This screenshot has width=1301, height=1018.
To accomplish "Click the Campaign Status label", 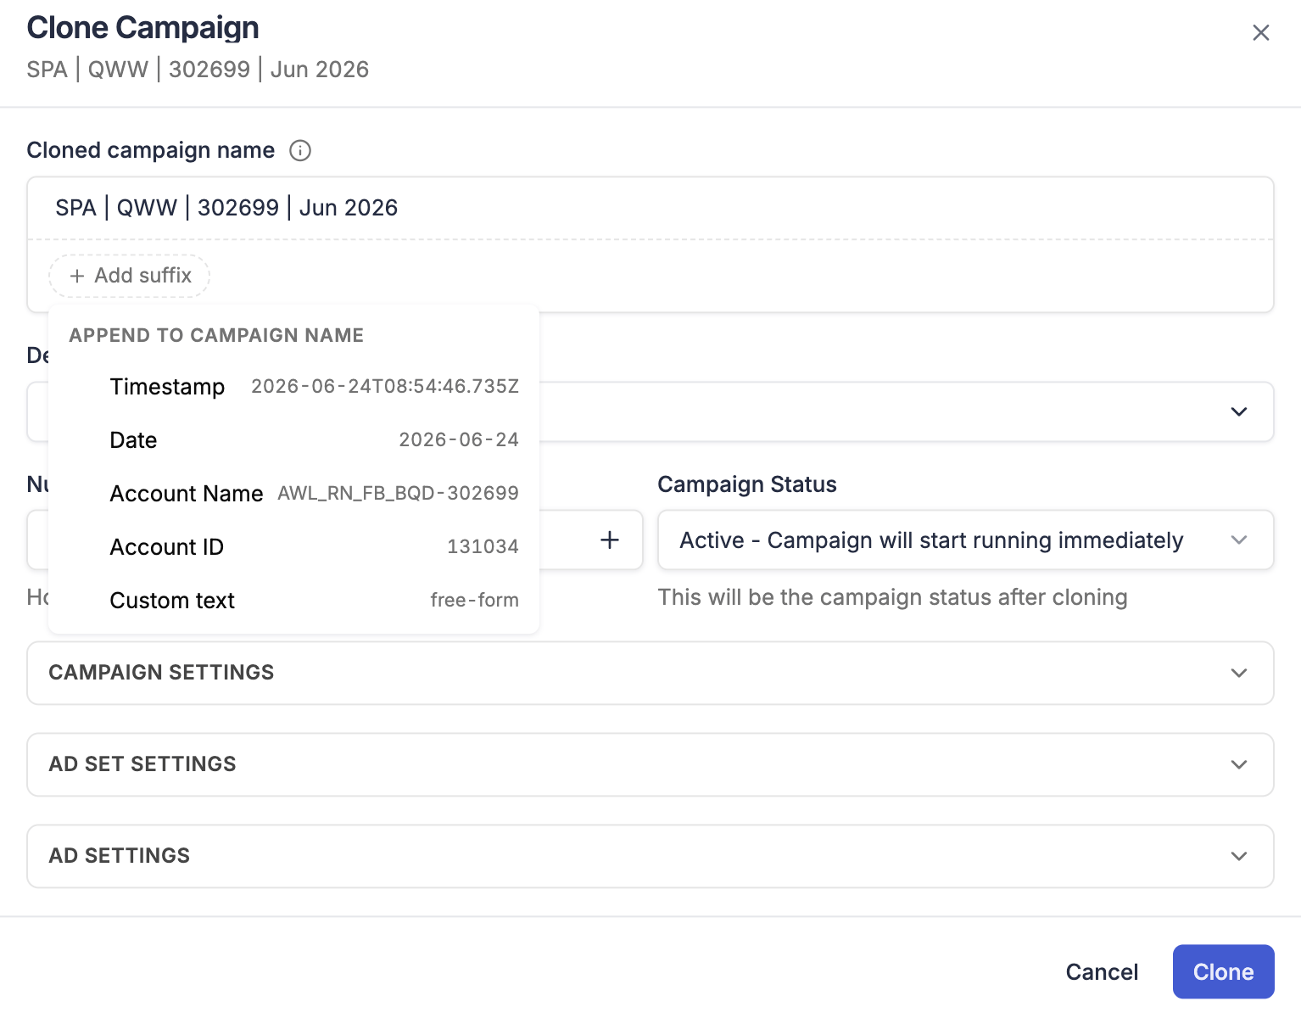I will pyautogui.click(x=747, y=484).
